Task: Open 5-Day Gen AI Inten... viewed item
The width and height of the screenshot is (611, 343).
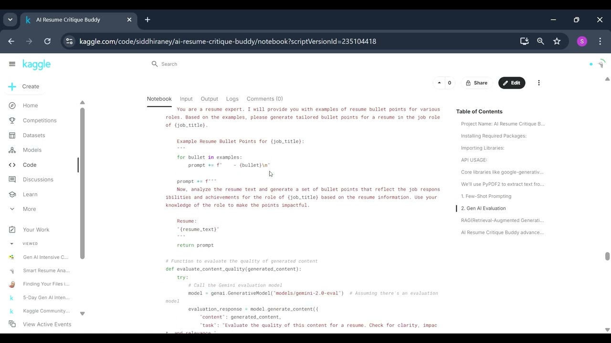Action: [x=46, y=297]
